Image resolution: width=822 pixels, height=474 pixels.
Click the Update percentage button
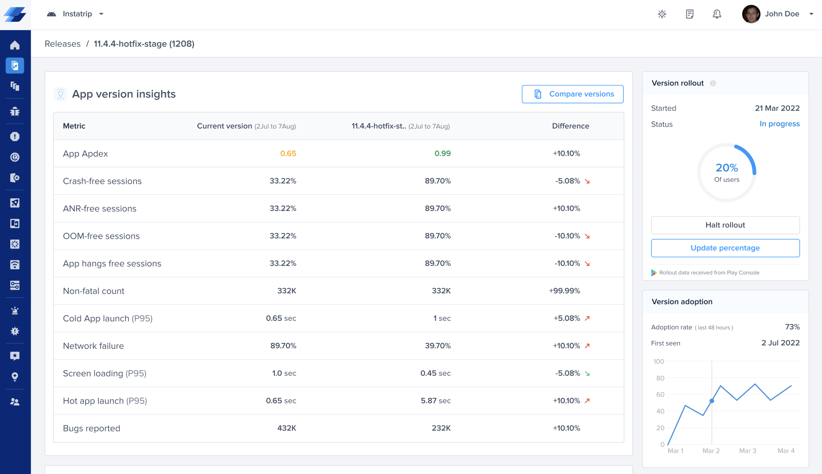[725, 248]
